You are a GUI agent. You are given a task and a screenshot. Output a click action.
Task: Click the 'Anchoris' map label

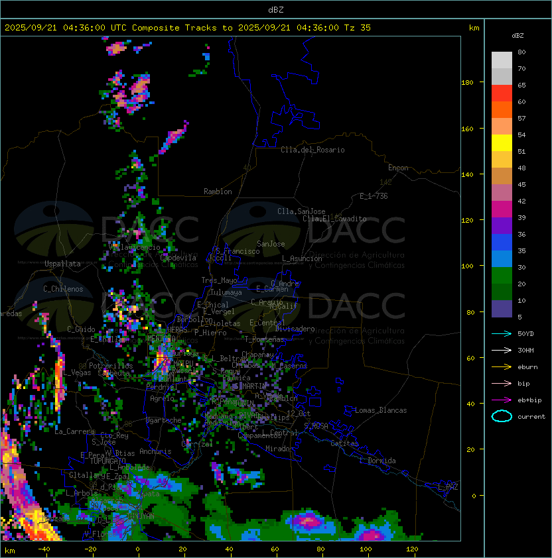(155, 451)
